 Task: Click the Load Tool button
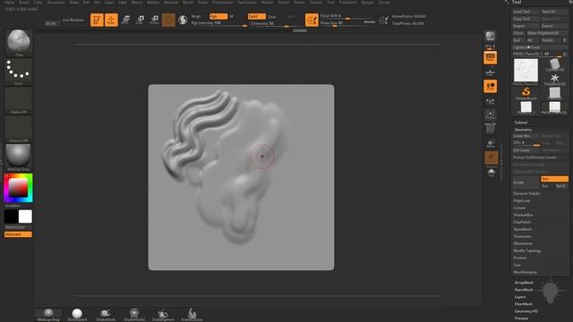(x=526, y=12)
